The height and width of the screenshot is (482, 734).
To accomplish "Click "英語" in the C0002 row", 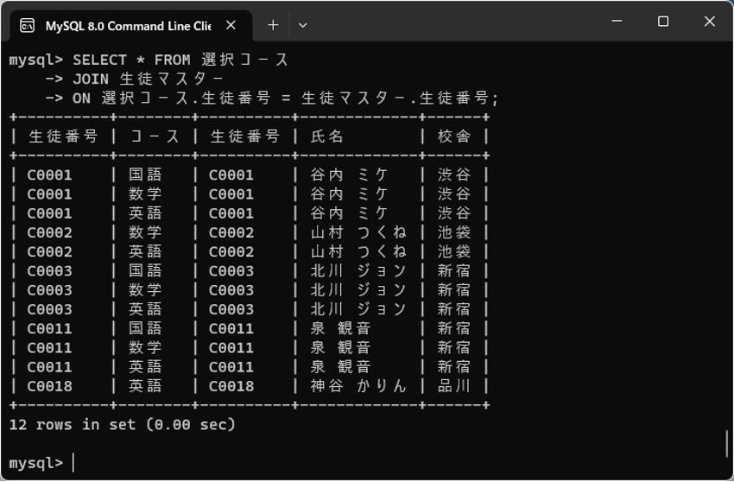I will tap(146, 251).
